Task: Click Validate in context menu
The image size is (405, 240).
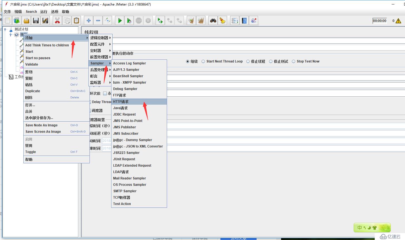Action: point(56,64)
